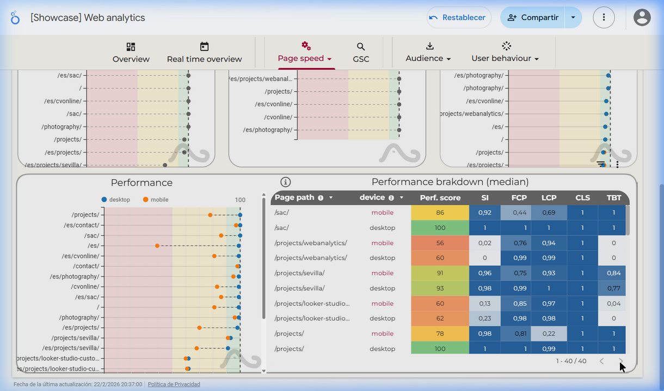The height and width of the screenshot is (391, 664).
Task: Open the chart's vertical dots options
Action: (x=617, y=164)
